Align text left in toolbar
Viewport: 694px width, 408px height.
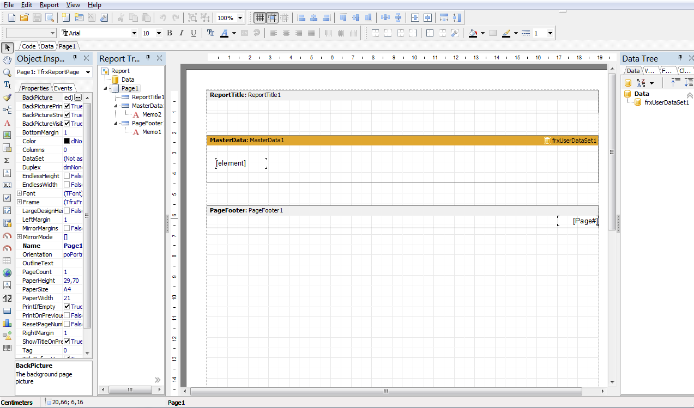click(274, 33)
